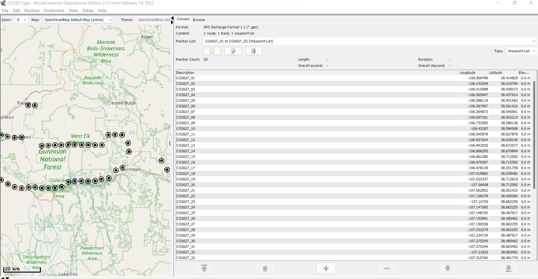The width and height of the screenshot is (538, 279).
Task: Click the move position down arrow
Action: [x=447, y=268]
